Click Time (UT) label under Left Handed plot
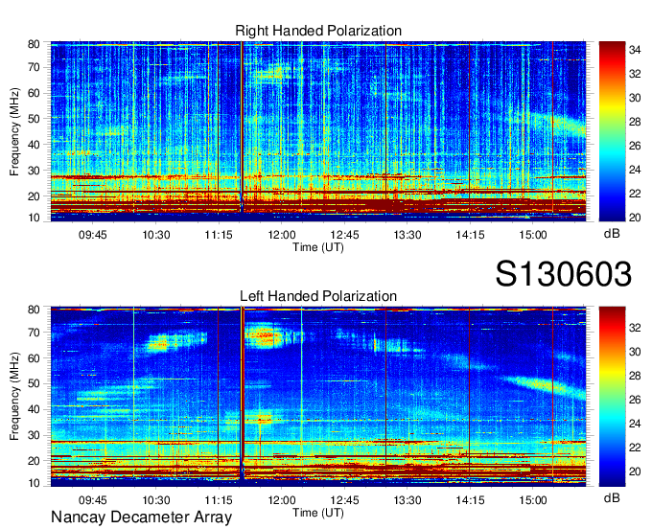 pos(318,513)
